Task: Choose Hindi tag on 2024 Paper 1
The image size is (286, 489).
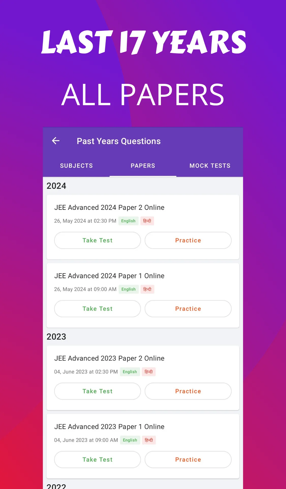Action: 147,289
